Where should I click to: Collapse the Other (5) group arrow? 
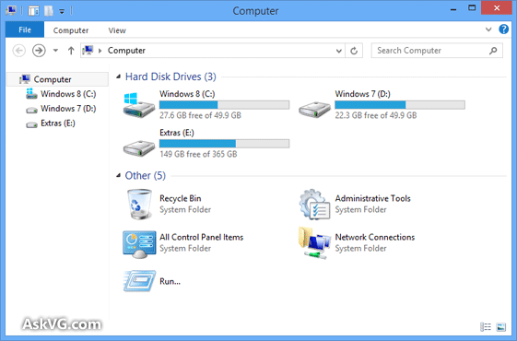coord(118,175)
